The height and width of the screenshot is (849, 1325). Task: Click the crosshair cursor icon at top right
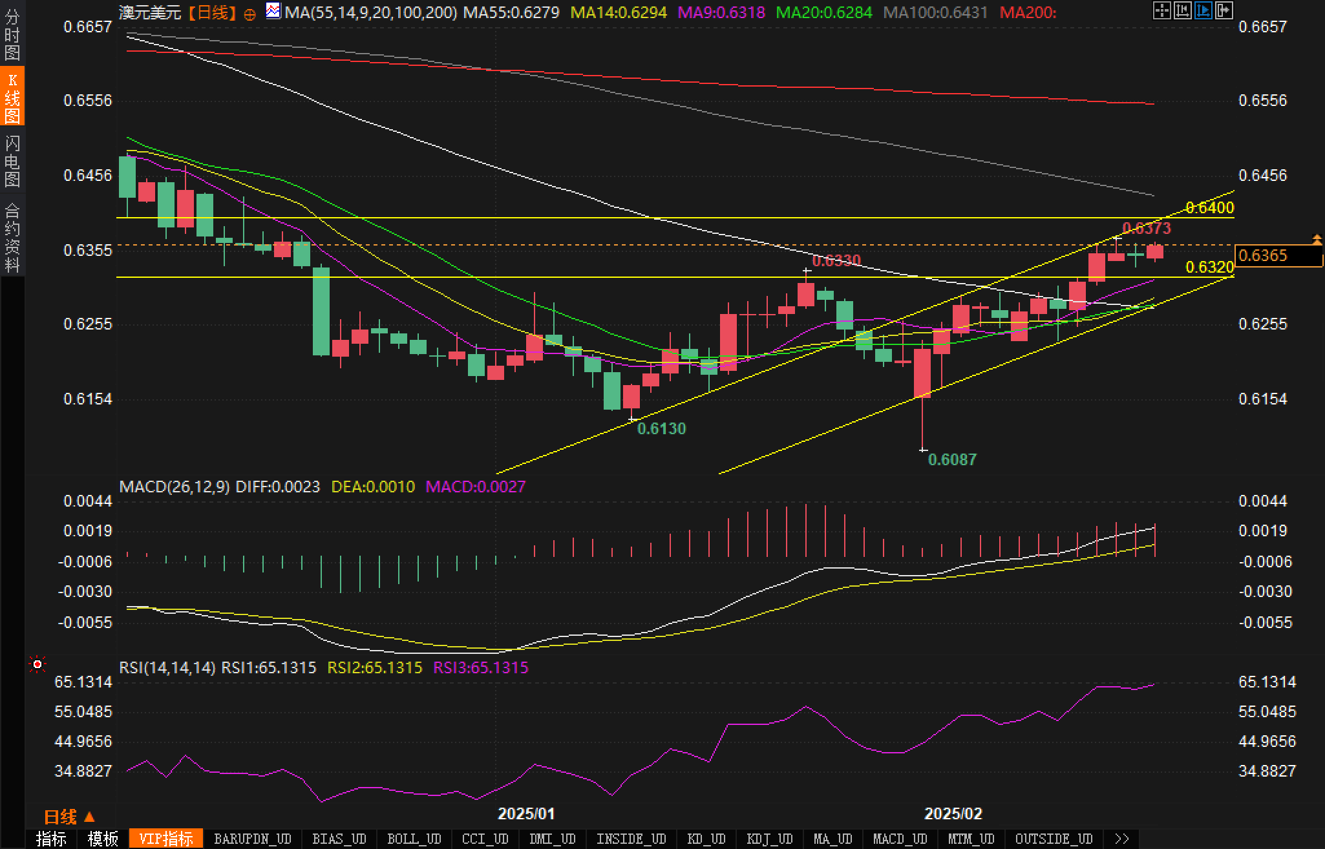[1161, 10]
